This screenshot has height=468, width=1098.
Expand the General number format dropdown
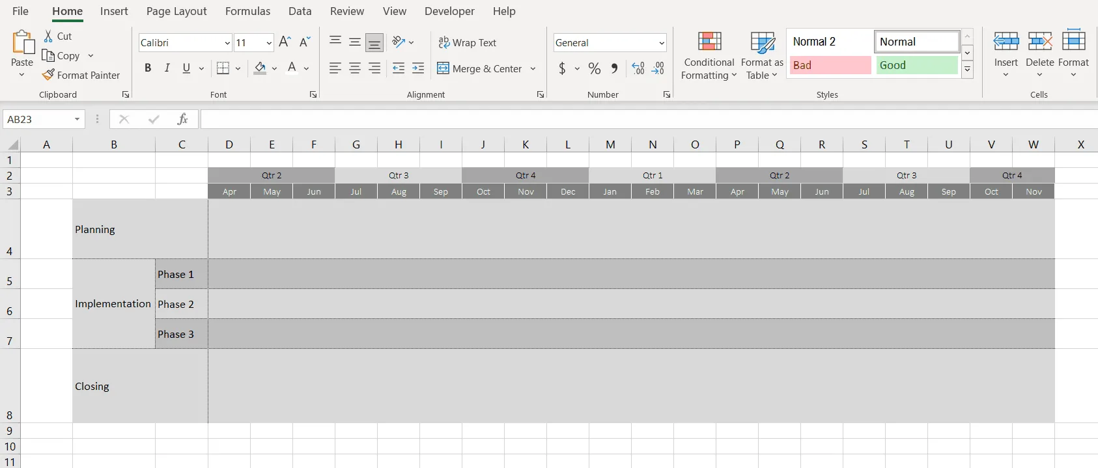pos(662,43)
